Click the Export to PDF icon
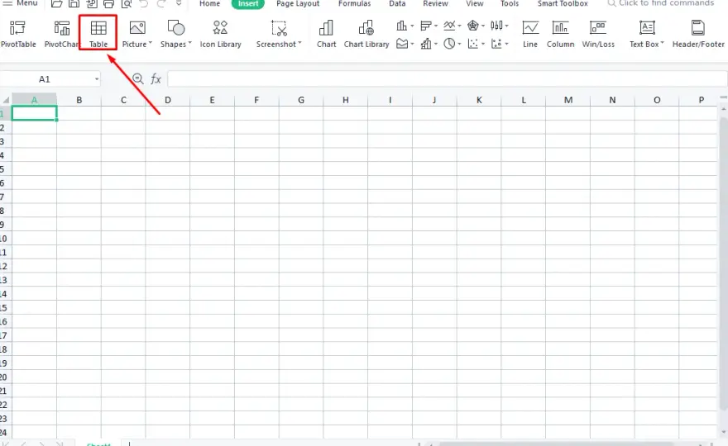This screenshot has height=446, width=728. (x=92, y=3)
